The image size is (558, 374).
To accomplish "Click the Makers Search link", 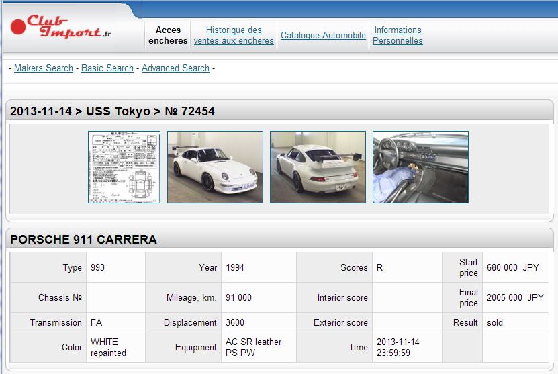I will tap(44, 68).
